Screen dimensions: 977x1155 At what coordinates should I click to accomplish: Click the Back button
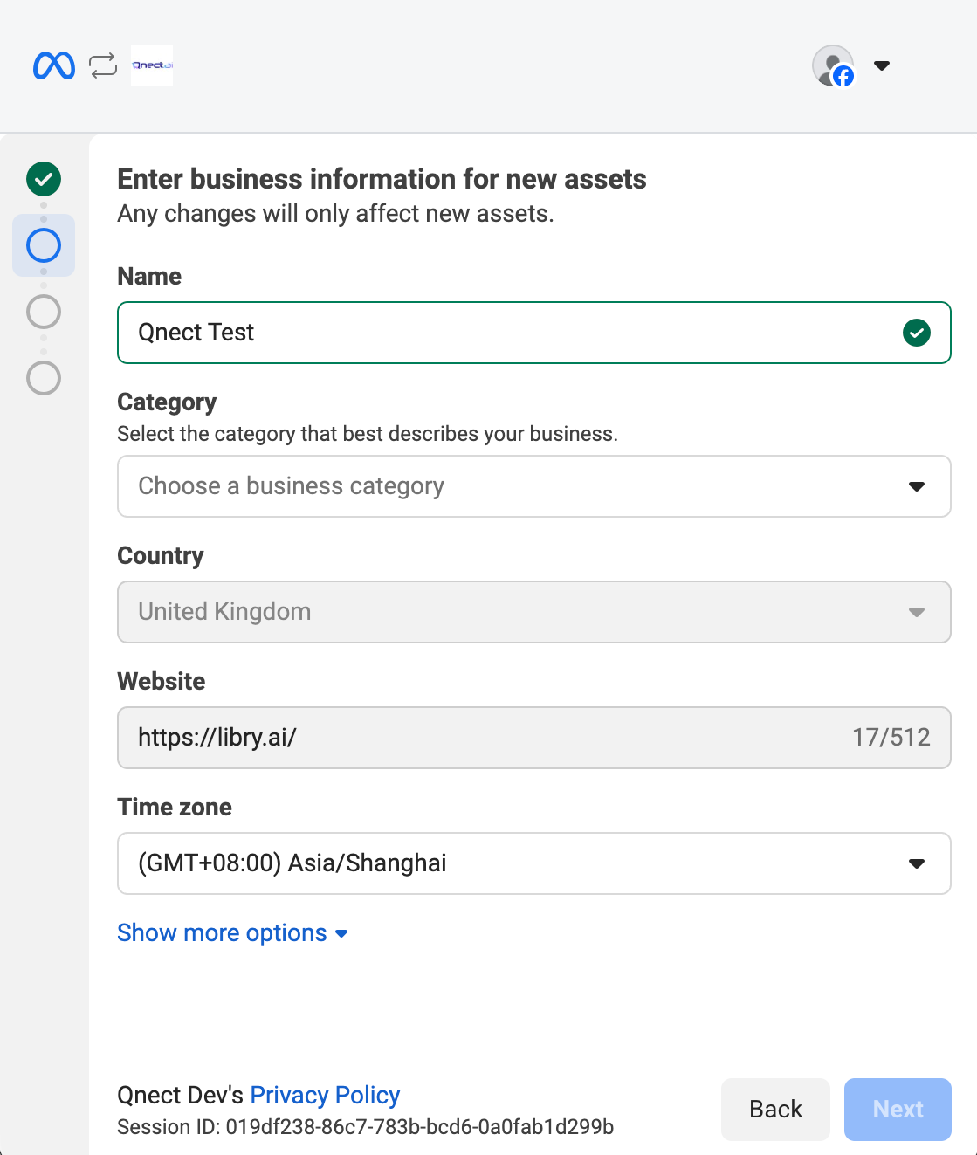tap(775, 1110)
